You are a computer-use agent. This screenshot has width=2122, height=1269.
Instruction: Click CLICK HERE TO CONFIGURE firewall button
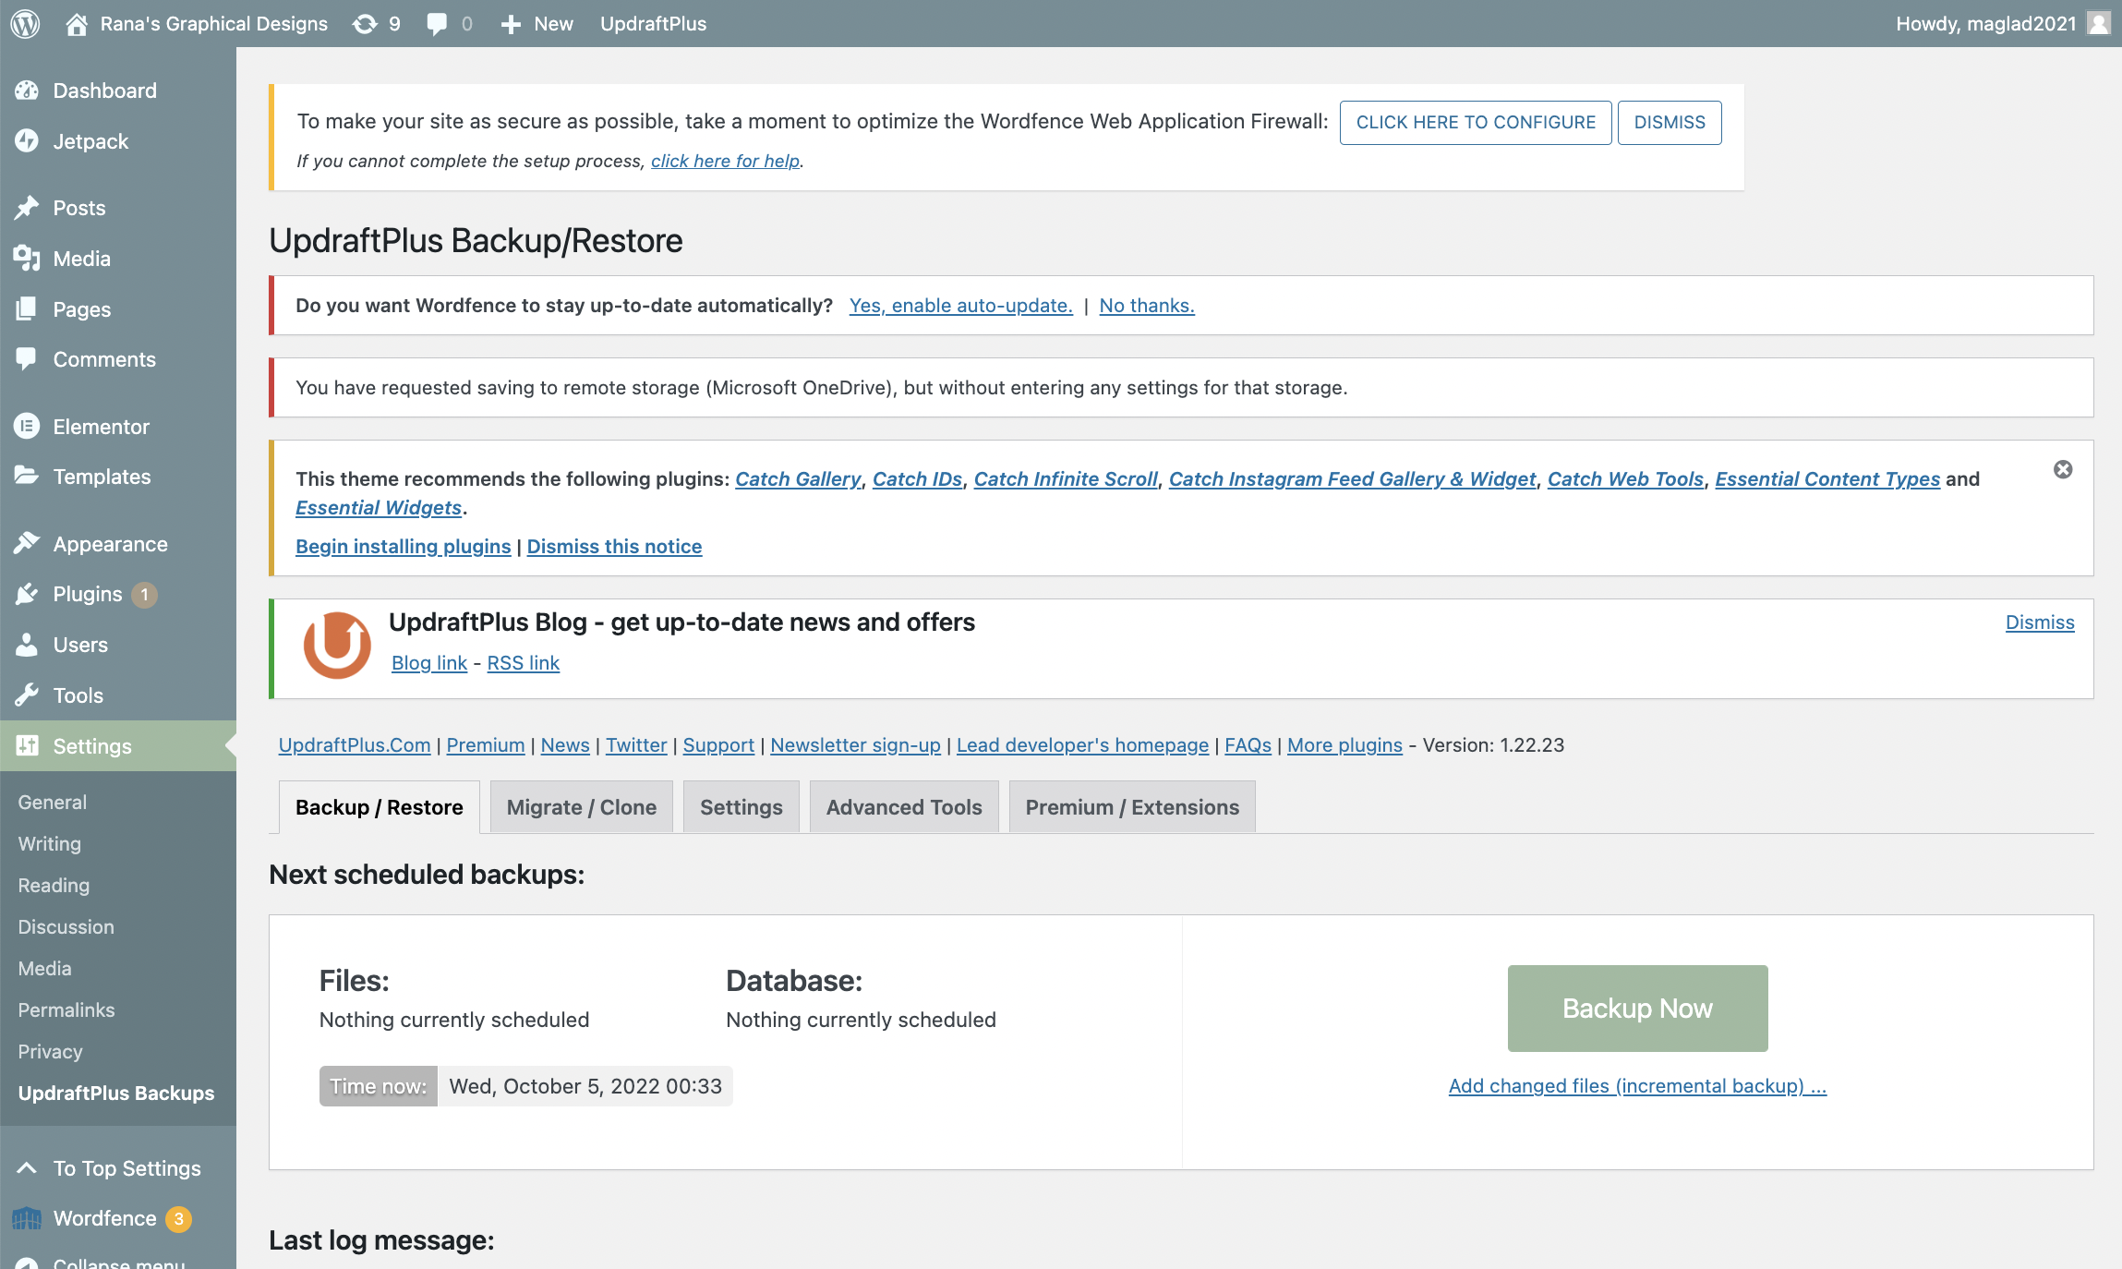[x=1476, y=122]
